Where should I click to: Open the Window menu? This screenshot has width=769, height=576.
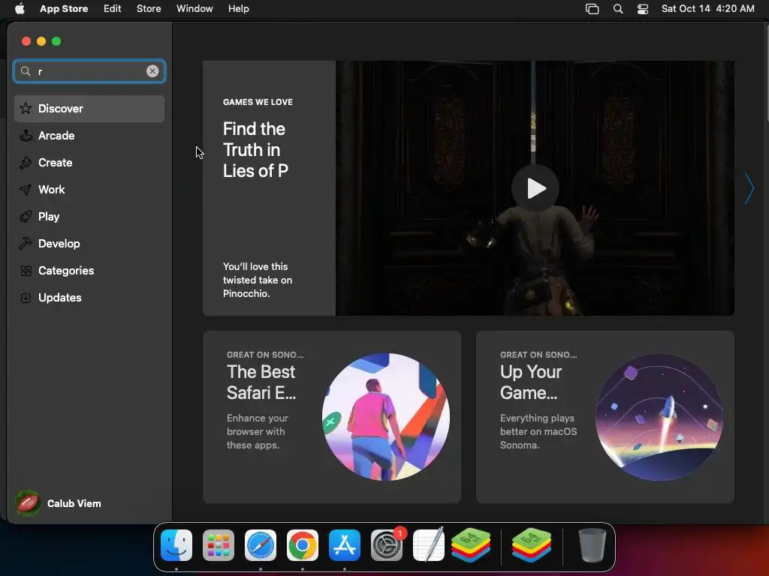click(195, 8)
